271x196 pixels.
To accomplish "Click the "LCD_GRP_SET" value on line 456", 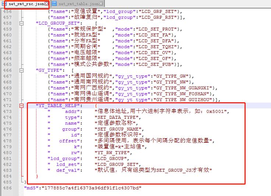I will pyautogui.click(x=158, y=11).
